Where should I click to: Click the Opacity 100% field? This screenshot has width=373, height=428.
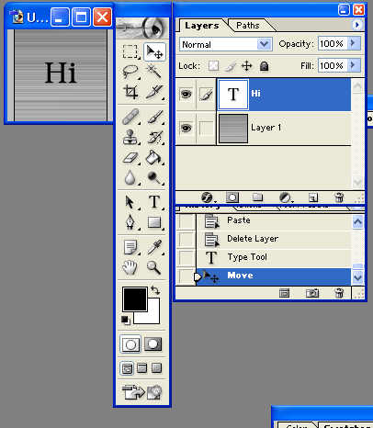click(x=333, y=44)
